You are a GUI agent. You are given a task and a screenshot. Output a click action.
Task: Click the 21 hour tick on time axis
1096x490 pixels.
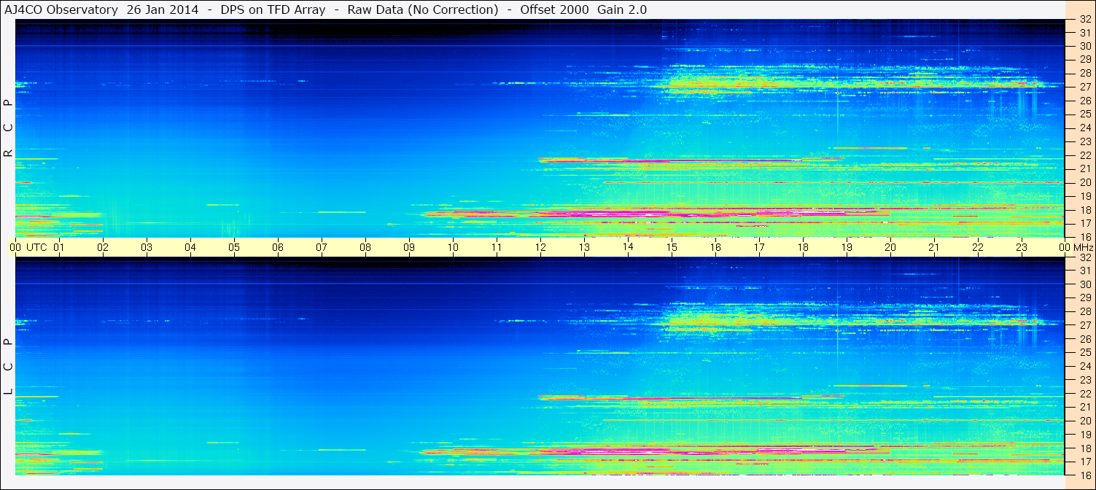tap(934, 247)
